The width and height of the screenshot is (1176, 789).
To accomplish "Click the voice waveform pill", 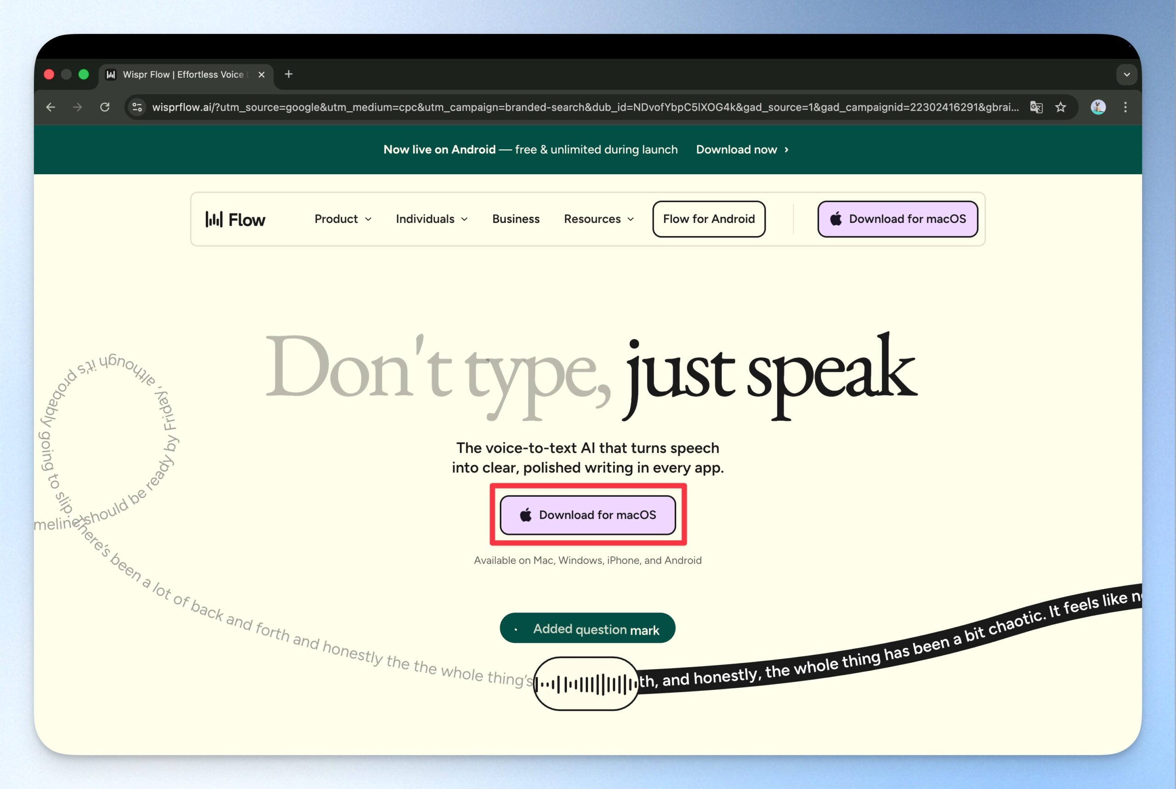I will 586,684.
